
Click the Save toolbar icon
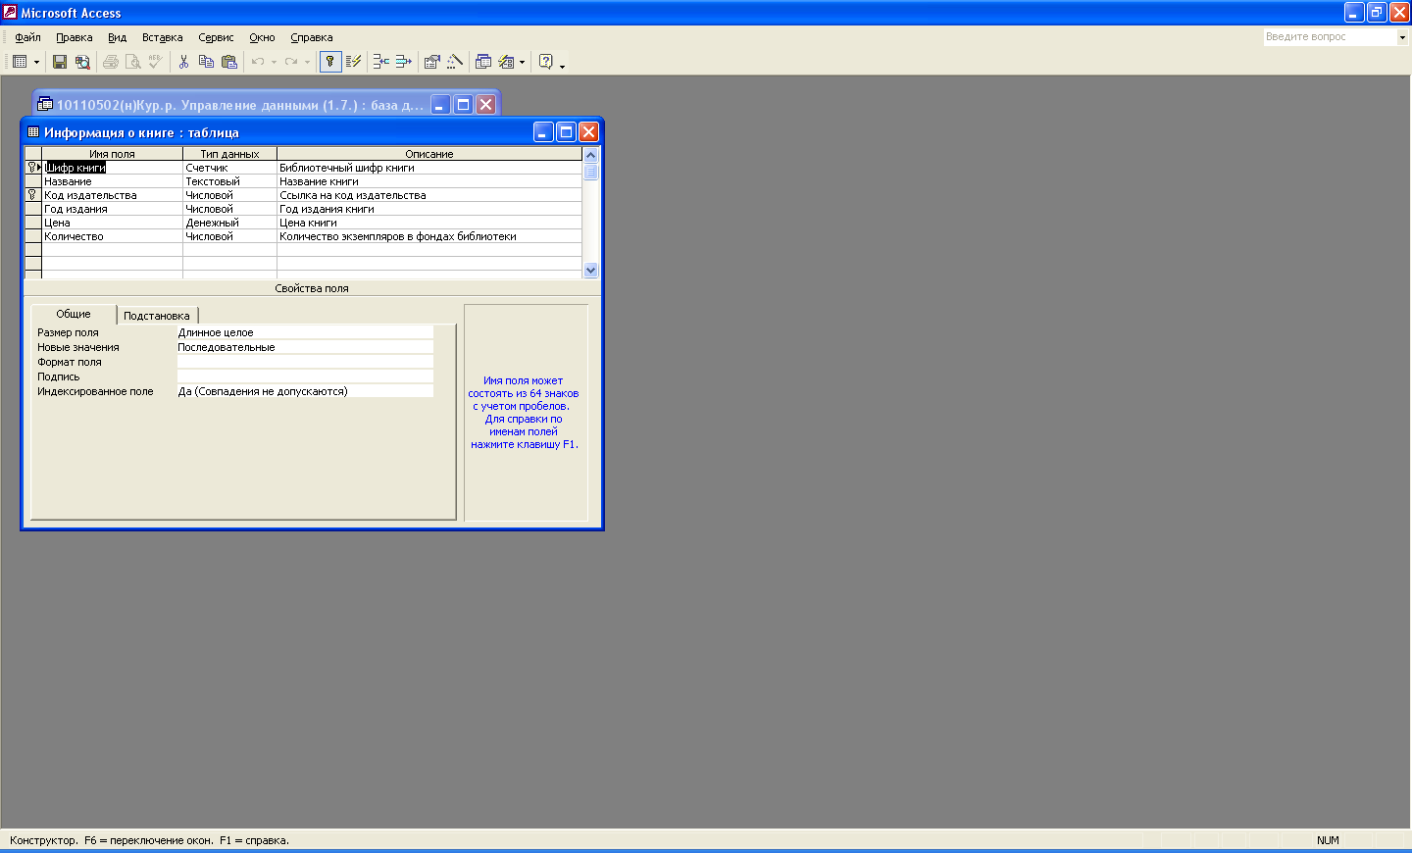coord(60,62)
